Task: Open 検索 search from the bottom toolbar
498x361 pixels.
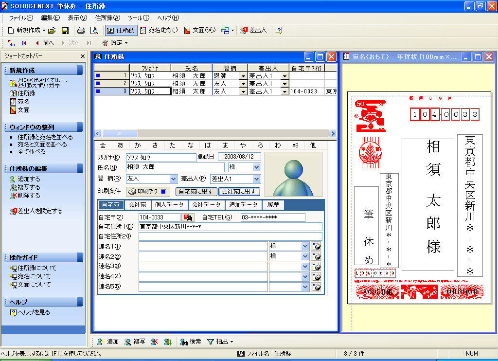Action: coord(191,342)
